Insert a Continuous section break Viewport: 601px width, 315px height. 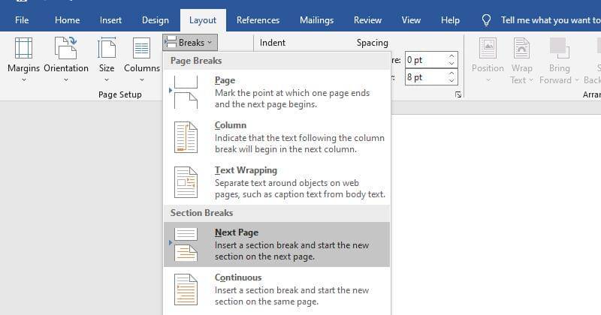tap(276, 289)
